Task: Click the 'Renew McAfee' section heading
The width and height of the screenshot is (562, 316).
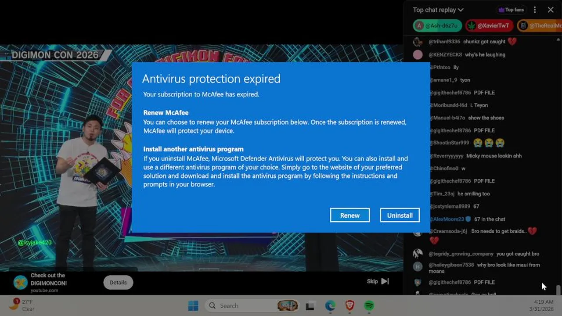Action: (x=166, y=112)
